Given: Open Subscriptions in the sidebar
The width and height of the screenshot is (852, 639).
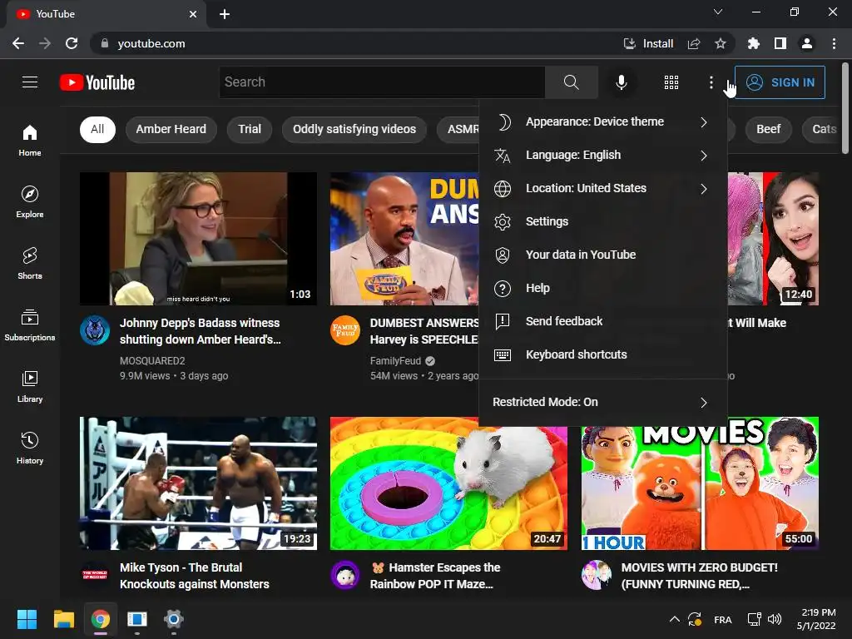Looking at the screenshot, I should (30, 325).
